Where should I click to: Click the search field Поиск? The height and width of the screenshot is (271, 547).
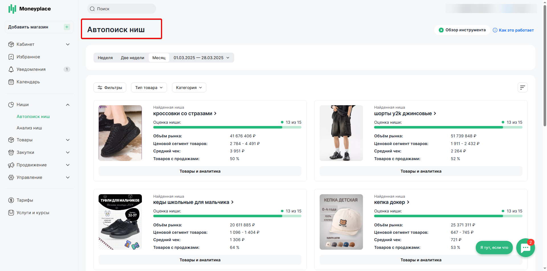122,9
